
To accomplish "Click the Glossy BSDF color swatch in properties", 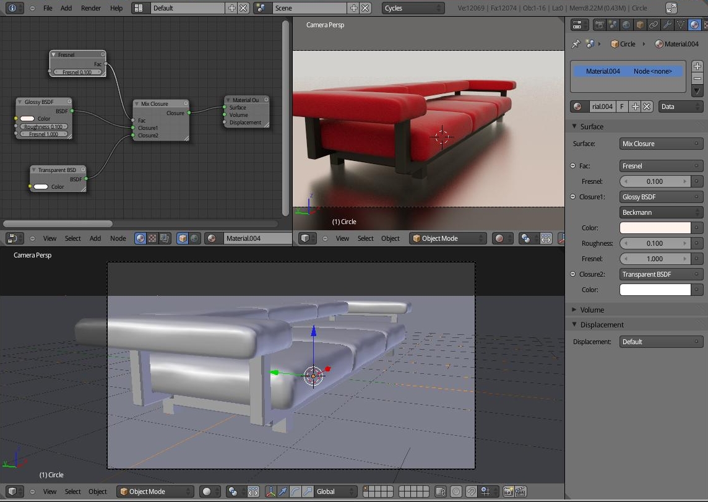I will [655, 228].
